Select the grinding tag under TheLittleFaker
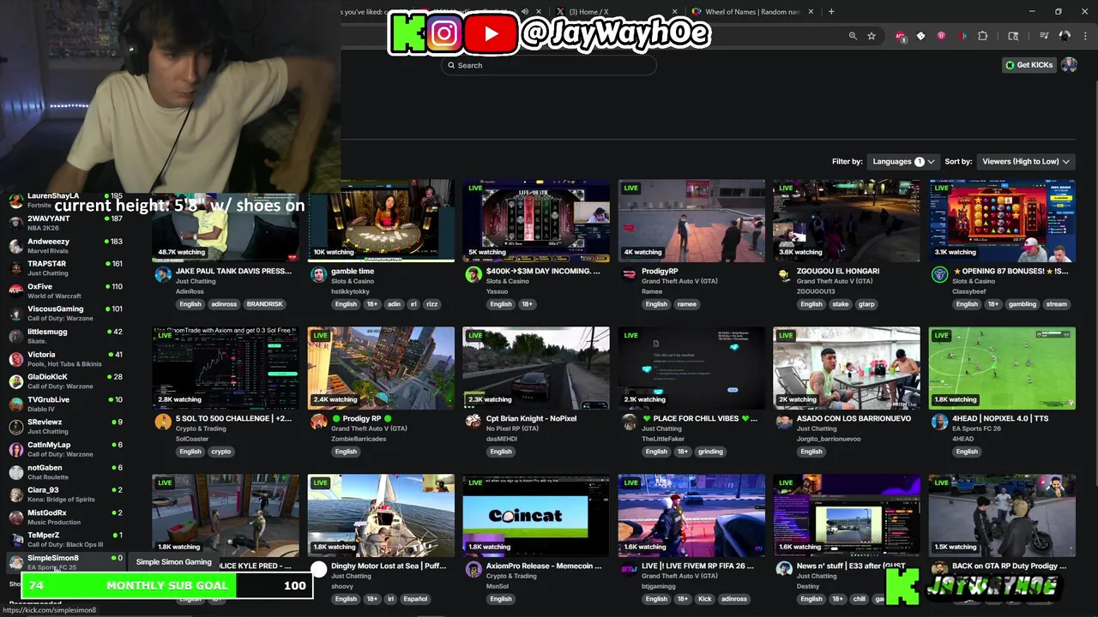The height and width of the screenshot is (617, 1098). click(x=710, y=452)
